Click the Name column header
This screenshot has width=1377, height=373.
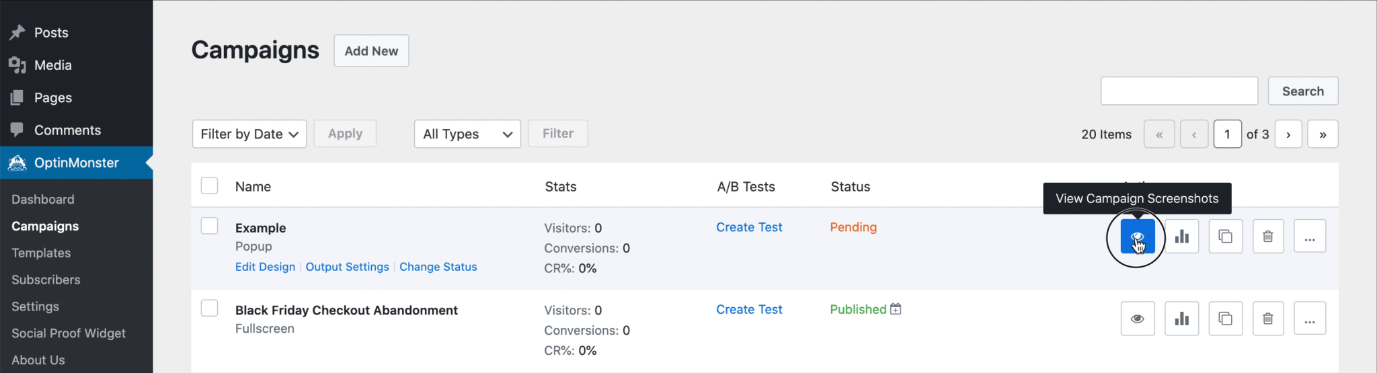point(253,187)
